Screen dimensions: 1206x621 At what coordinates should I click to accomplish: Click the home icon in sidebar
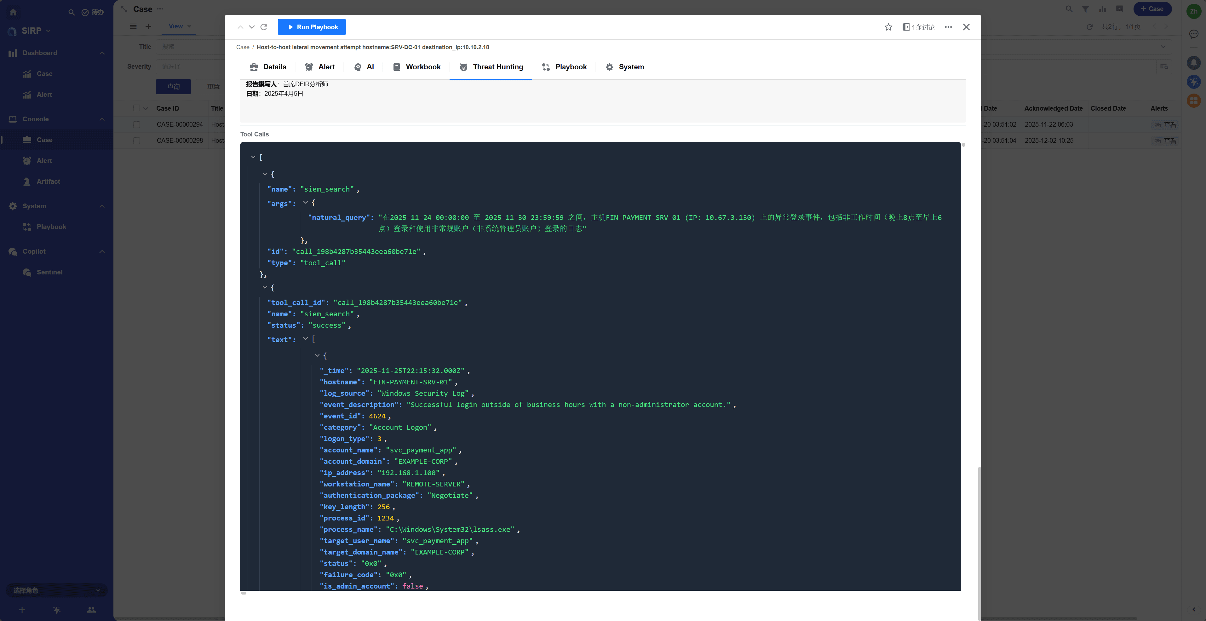[x=13, y=12]
